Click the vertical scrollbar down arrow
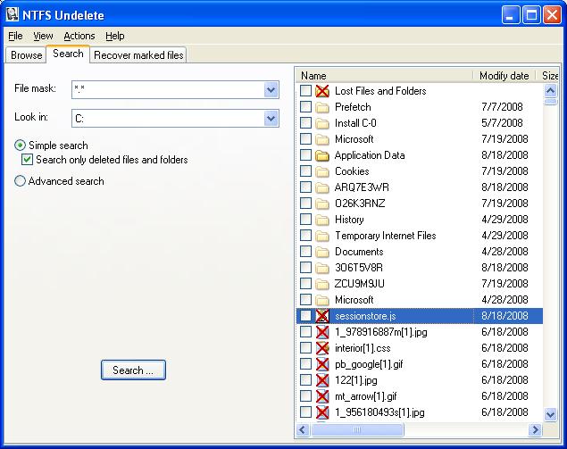The image size is (567, 449). [550, 414]
